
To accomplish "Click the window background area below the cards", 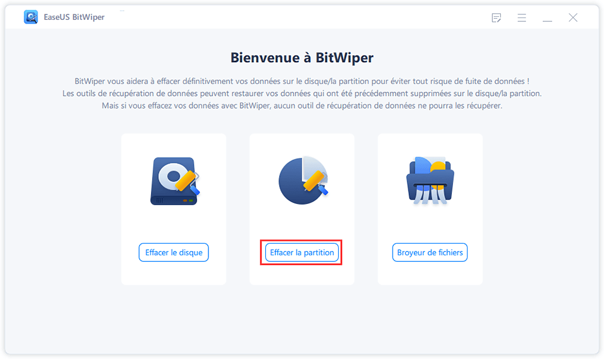I will click(x=301, y=314).
